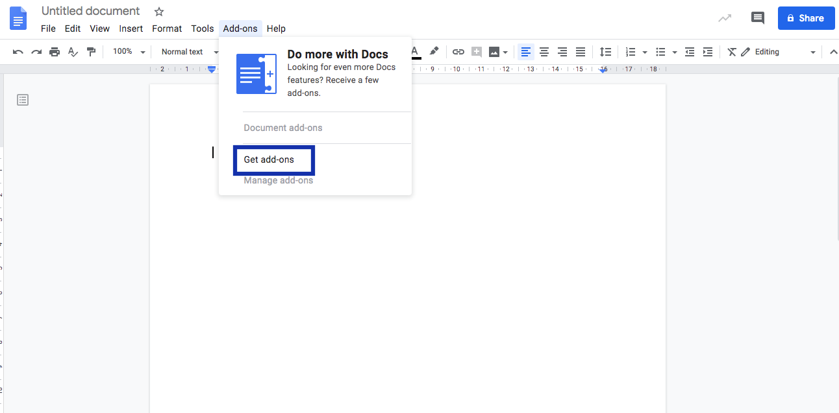This screenshot has width=839, height=413.
Task: Click the Increase indent icon
Action: coord(708,52)
